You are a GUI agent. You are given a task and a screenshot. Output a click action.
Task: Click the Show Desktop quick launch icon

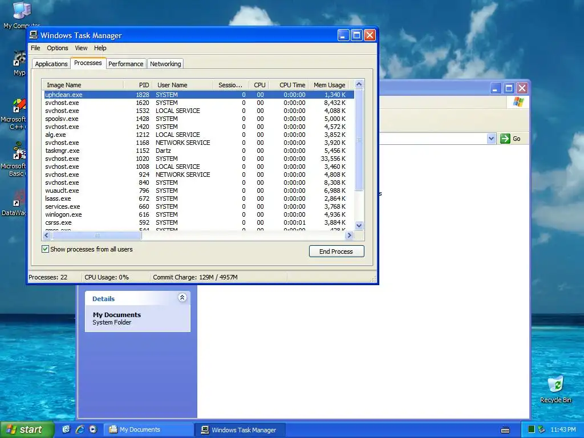(x=66, y=429)
